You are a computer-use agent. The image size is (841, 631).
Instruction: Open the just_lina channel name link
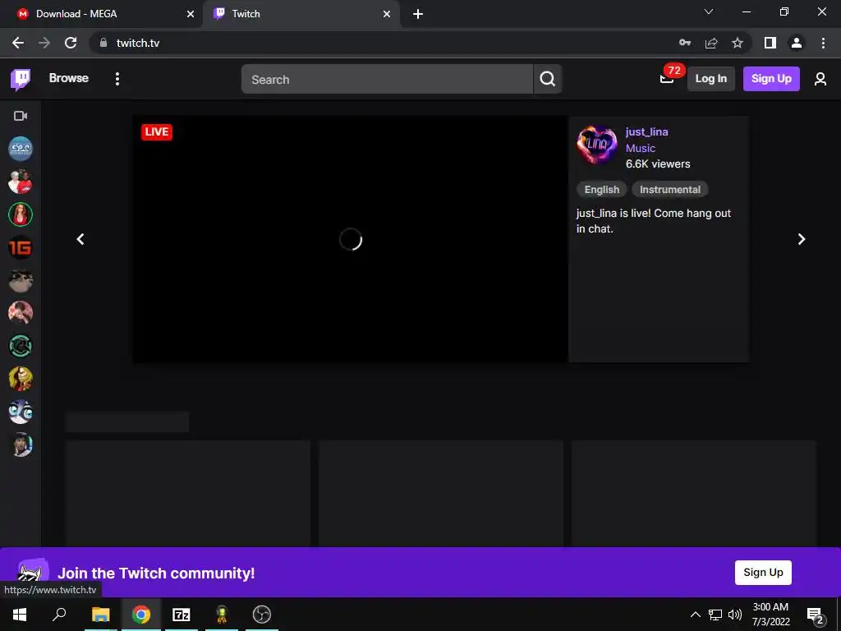647,132
